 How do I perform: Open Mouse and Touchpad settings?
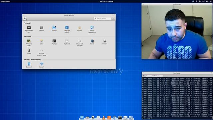click(x=80, y=42)
